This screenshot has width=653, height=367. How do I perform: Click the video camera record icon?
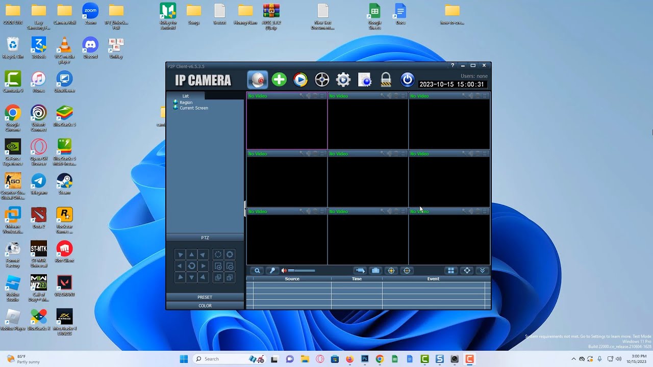360,271
